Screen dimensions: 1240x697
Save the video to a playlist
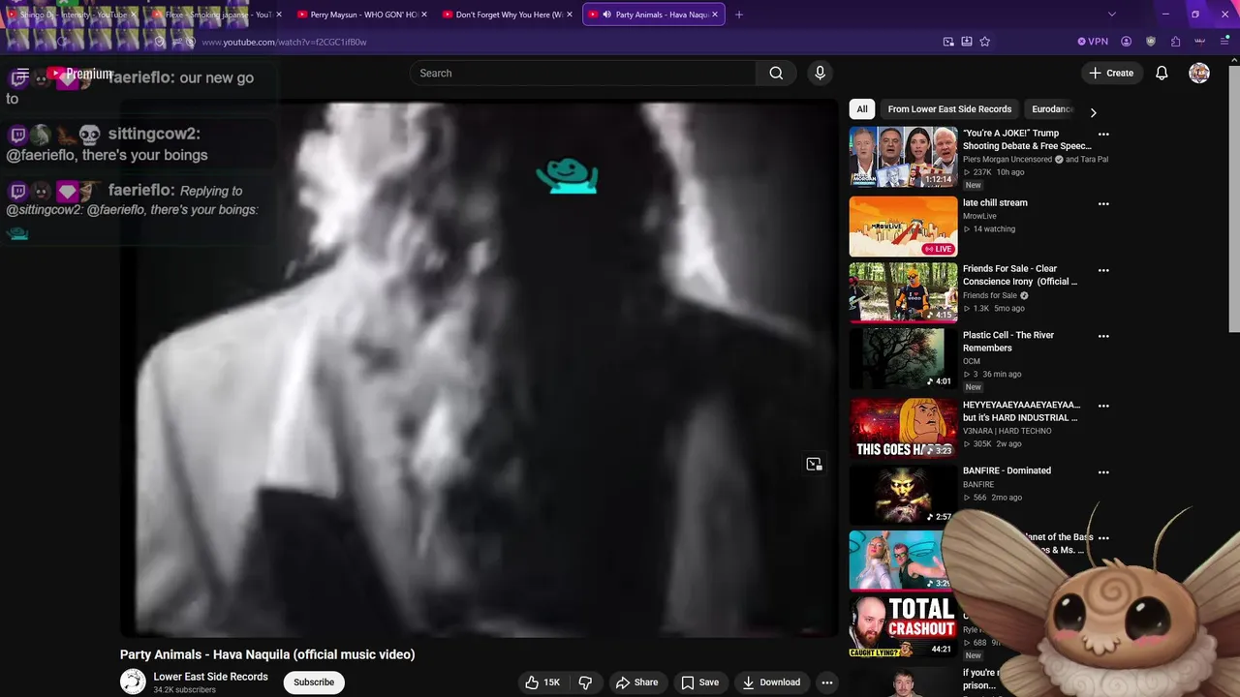pos(700,682)
